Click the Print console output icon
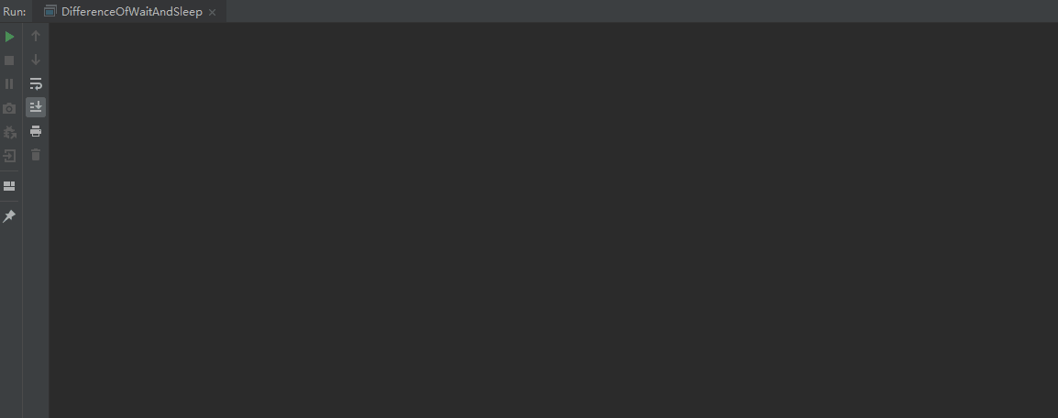This screenshot has width=1058, height=418. pyautogui.click(x=36, y=131)
